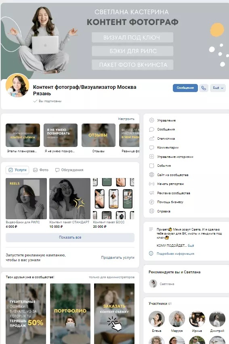The height and width of the screenshot is (344, 229).
Task: Click the Комментарии icon in sidebar
Action: (x=151, y=148)
